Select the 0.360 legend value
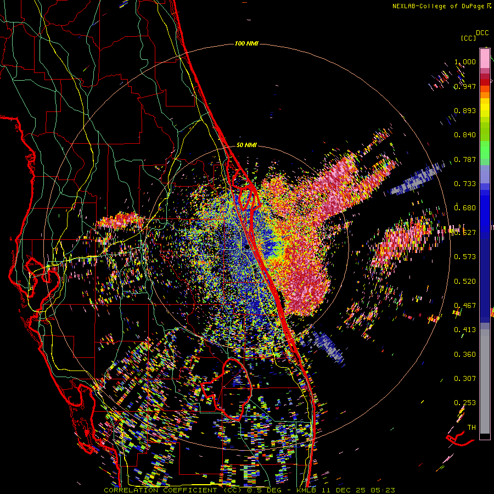The width and height of the screenshot is (494, 494). (465, 354)
